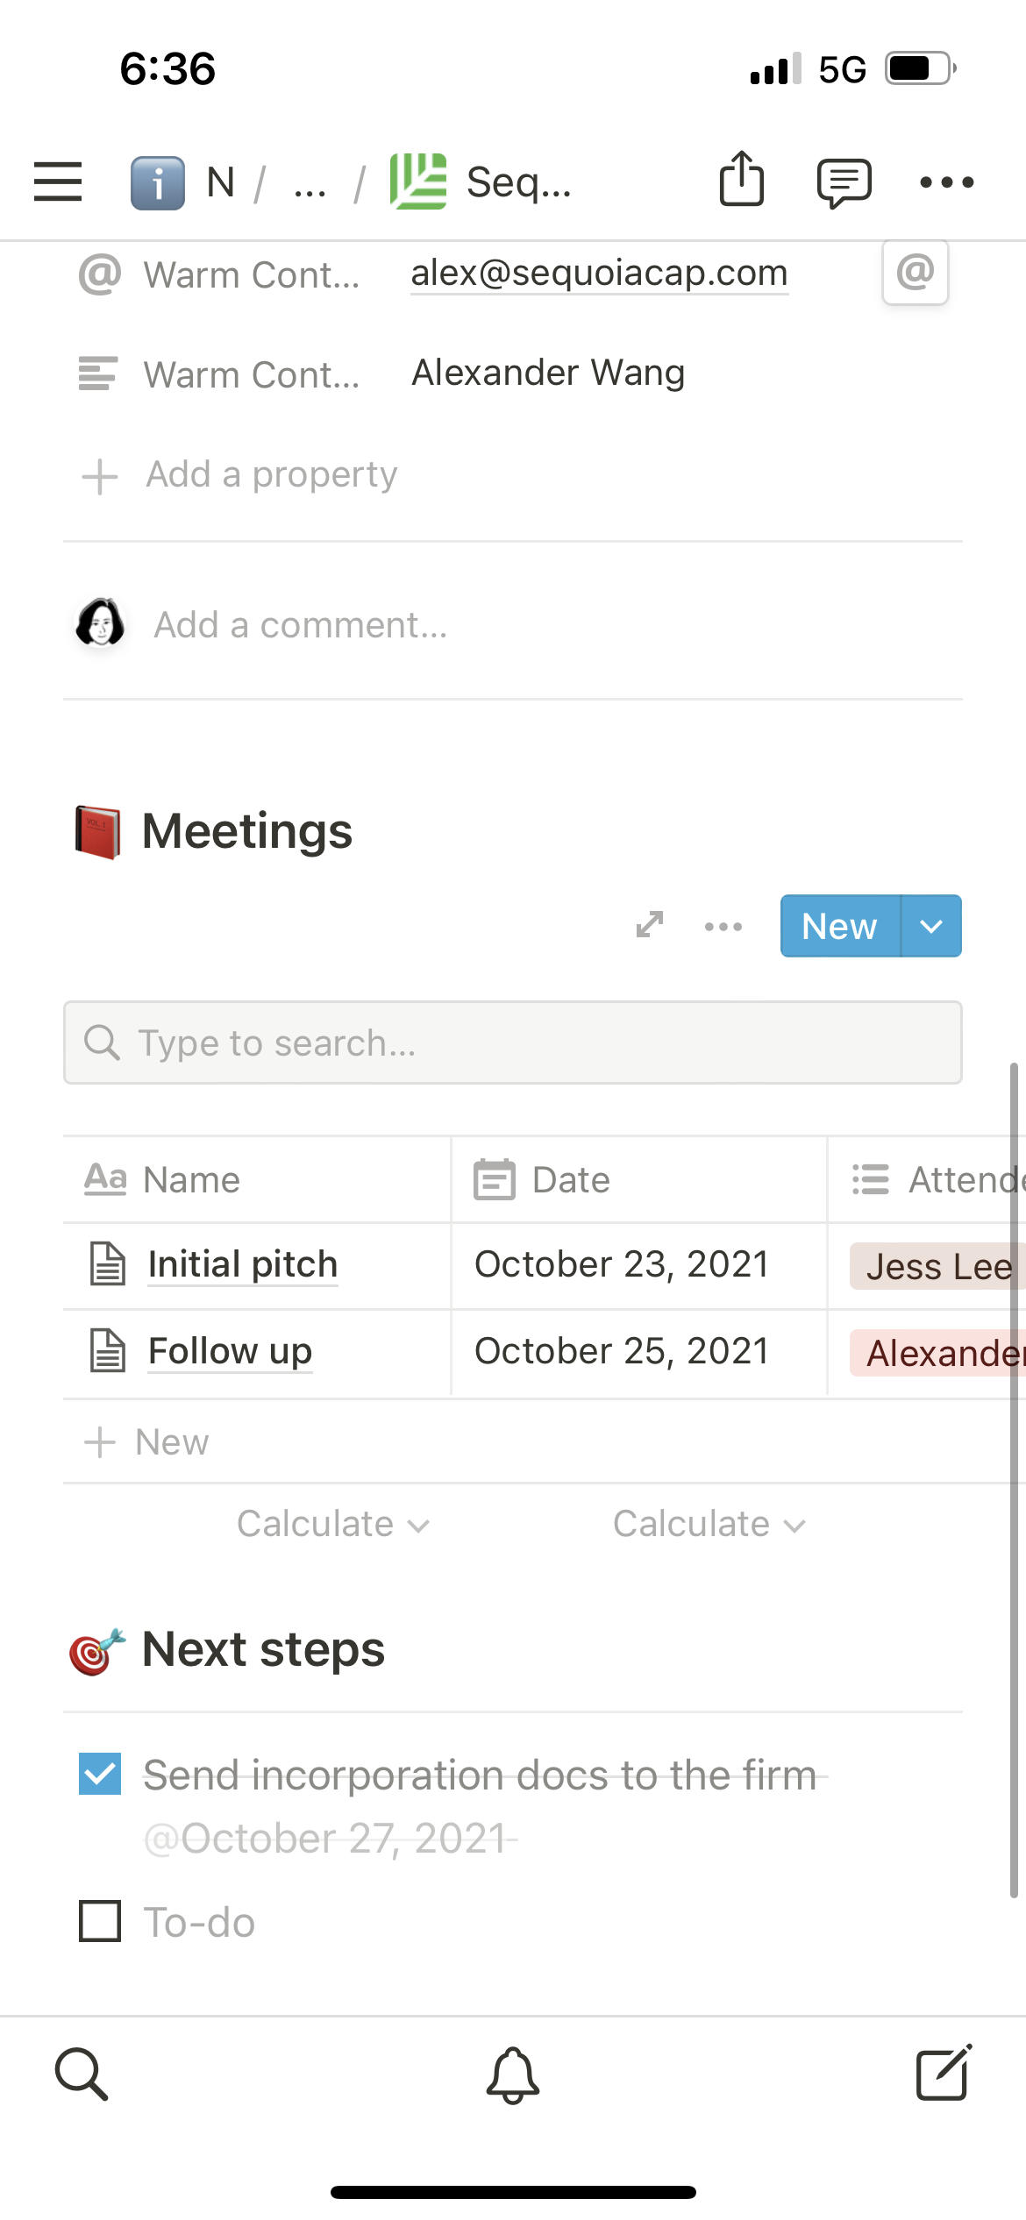Image resolution: width=1026 pixels, height=2220 pixels.
Task: Open notifications bell in bottom bar
Action: pyautogui.click(x=513, y=2075)
